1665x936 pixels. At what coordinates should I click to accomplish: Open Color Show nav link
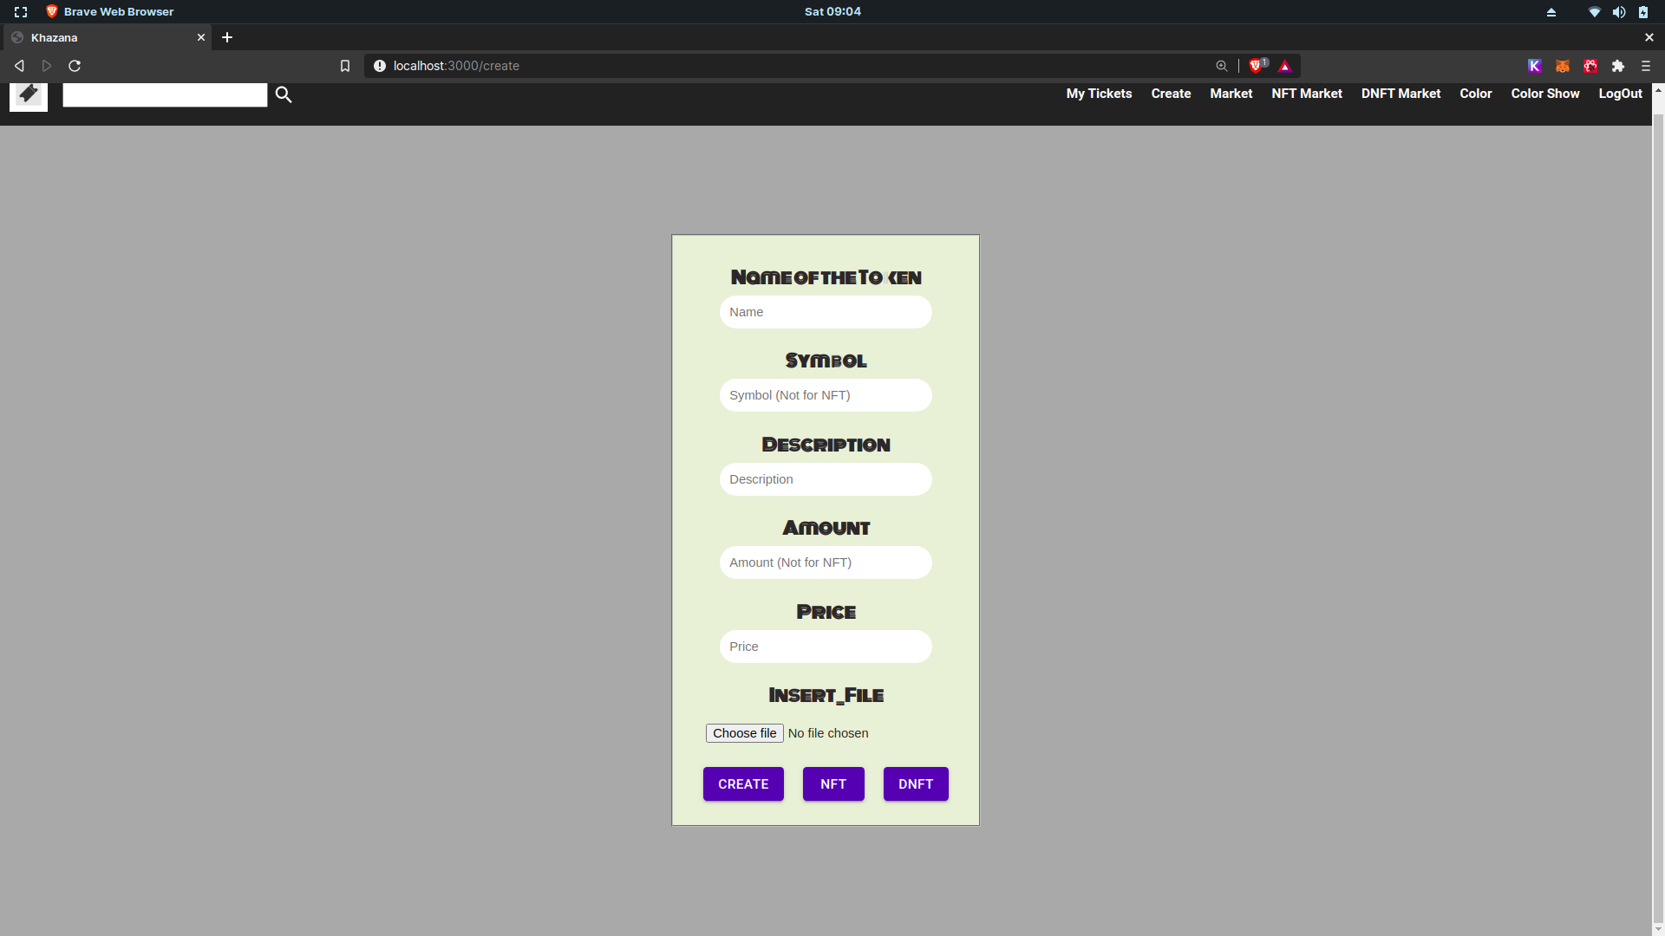1545,94
